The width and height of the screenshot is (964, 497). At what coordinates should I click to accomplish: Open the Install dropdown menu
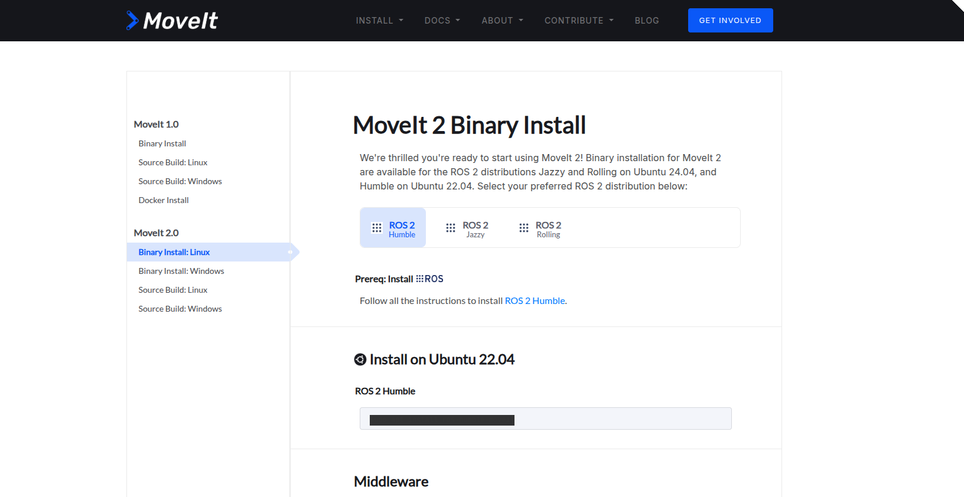tap(379, 21)
